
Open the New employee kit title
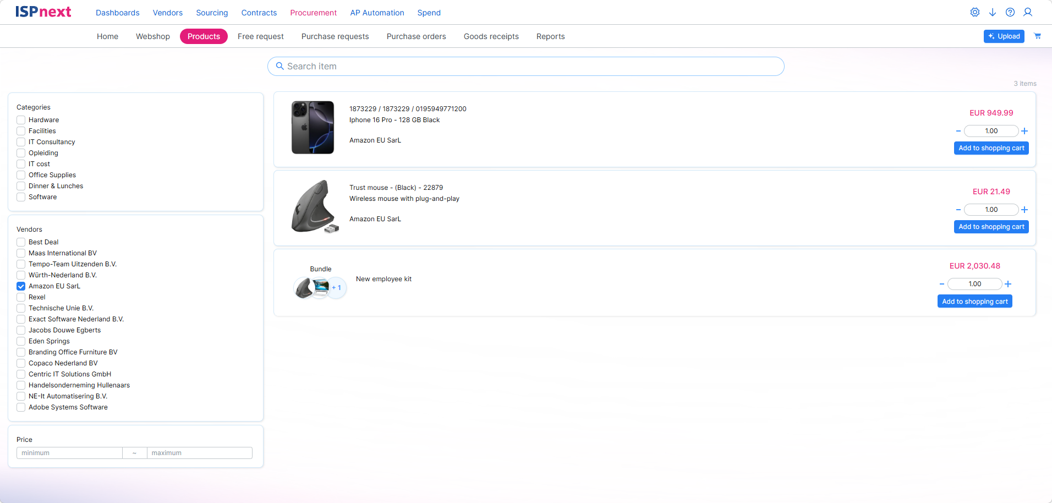pyautogui.click(x=383, y=279)
